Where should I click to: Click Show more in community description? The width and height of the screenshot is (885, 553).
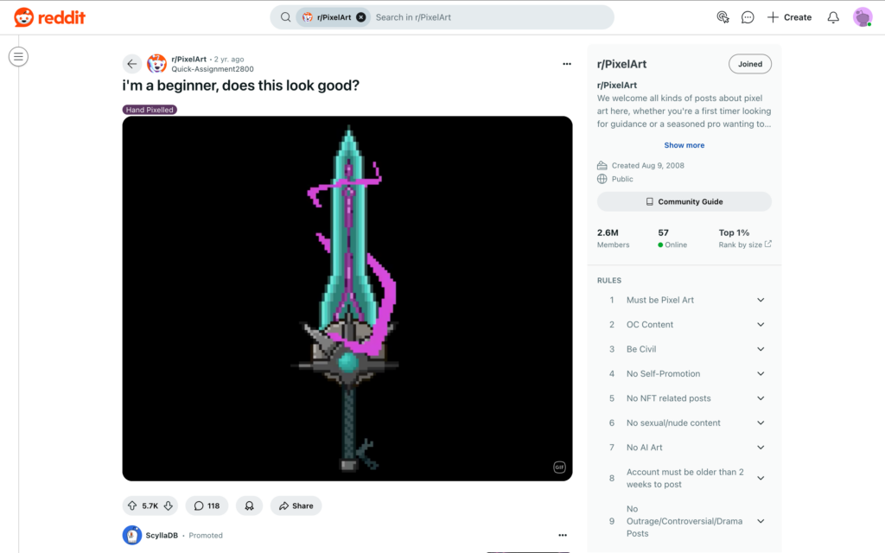click(684, 145)
